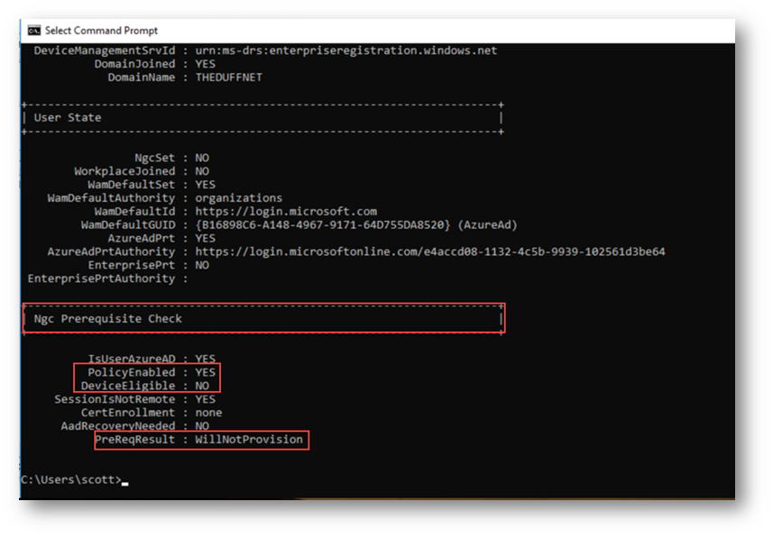This screenshot has width=773, height=538.
Task: Click the enterpriseregistration.windows.net URN value
Action: point(346,50)
